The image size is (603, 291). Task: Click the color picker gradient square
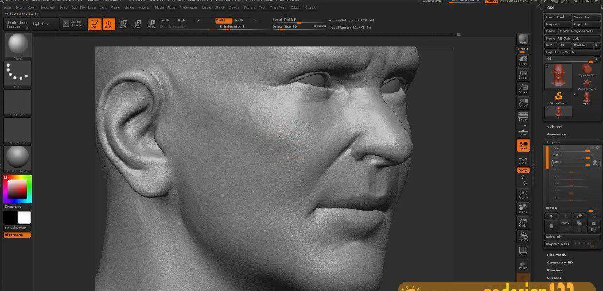pos(17,189)
